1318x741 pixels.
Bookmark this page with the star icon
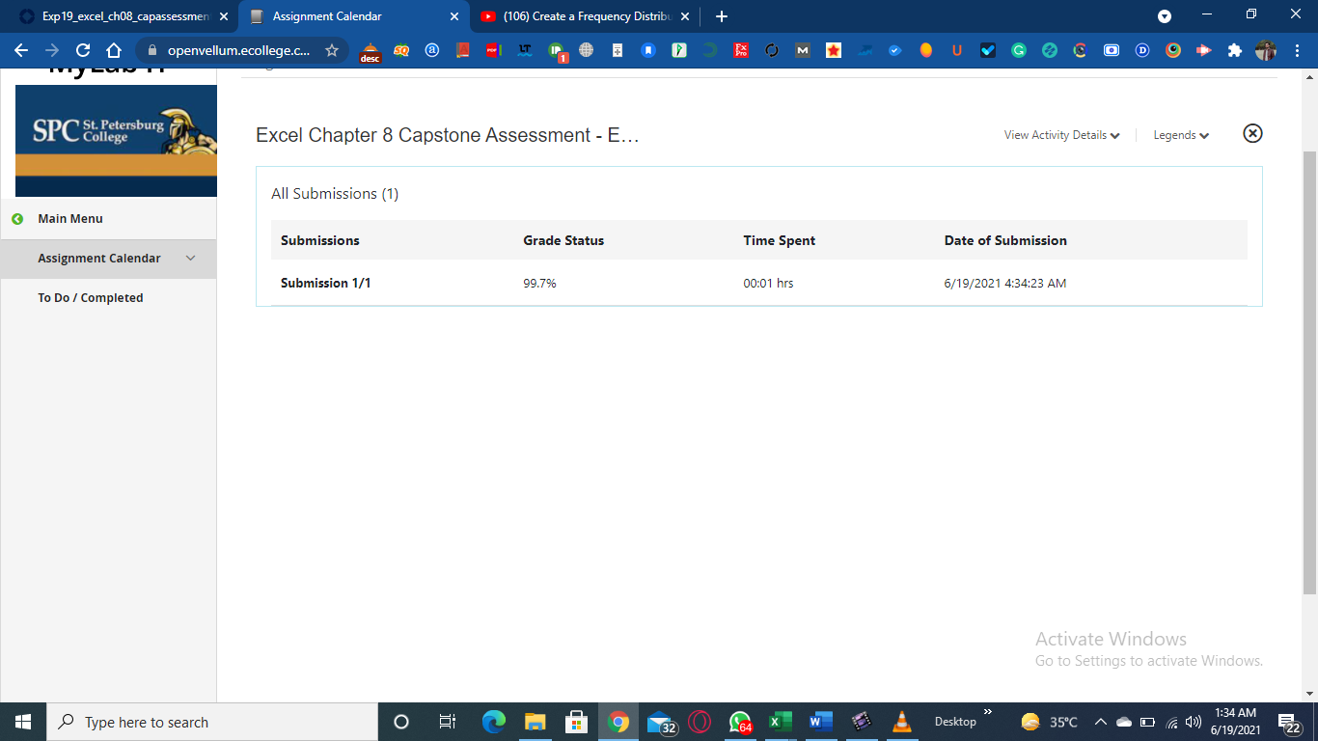(332, 50)
